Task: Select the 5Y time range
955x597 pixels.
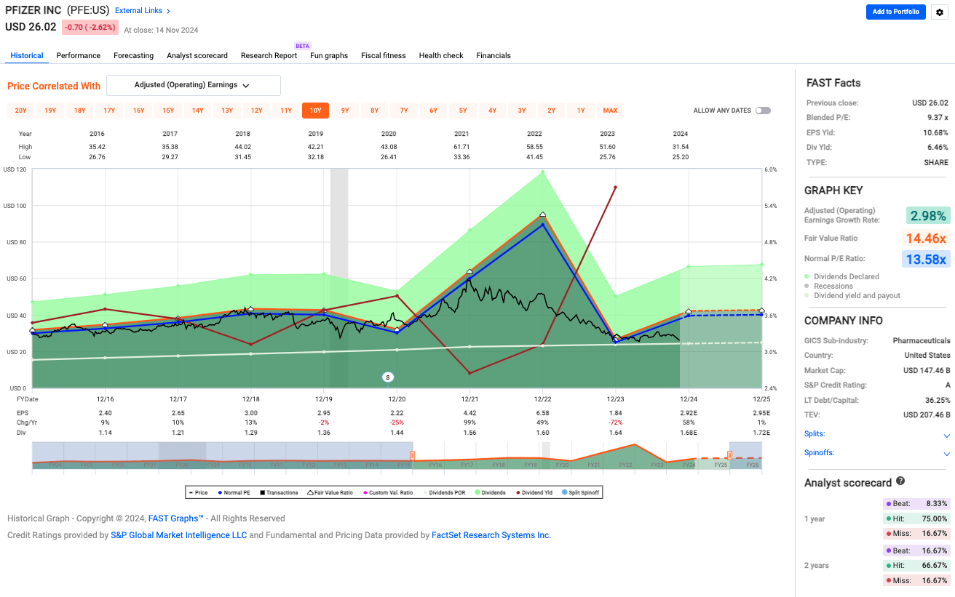Action: click(x=463, y=111)
